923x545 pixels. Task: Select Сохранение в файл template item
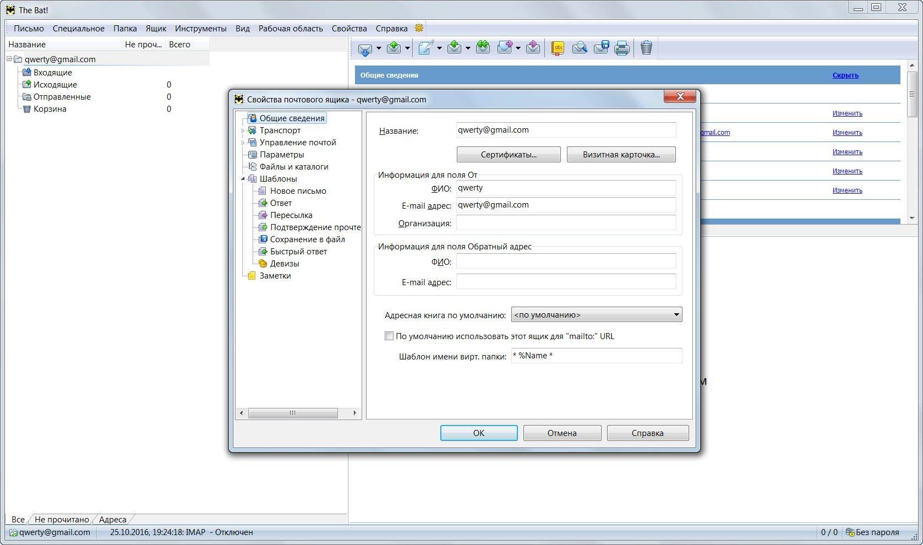click(x=308, y=239)
